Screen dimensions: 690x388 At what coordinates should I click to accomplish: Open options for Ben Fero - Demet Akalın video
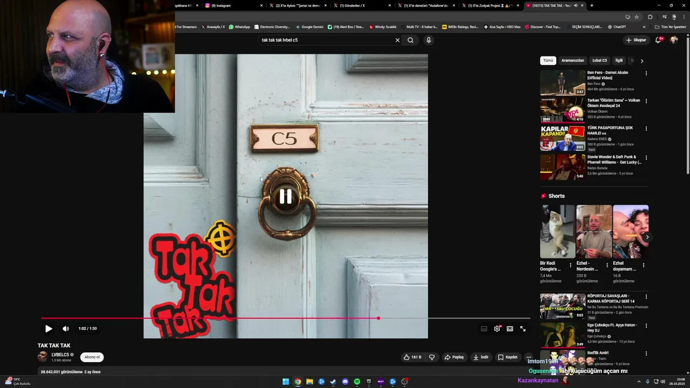(x=646, y=73)
